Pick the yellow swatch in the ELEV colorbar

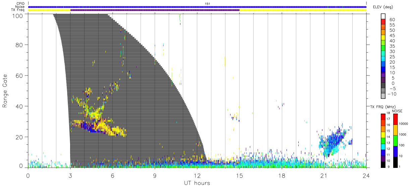[x=383, y=38]
